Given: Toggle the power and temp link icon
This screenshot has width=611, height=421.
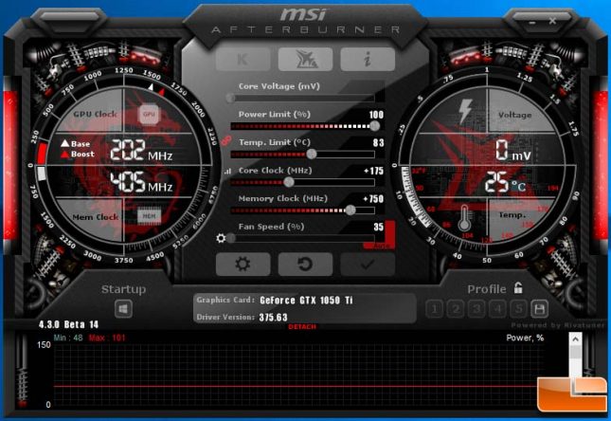Looking at the screenshot, I should pos(226,140).
